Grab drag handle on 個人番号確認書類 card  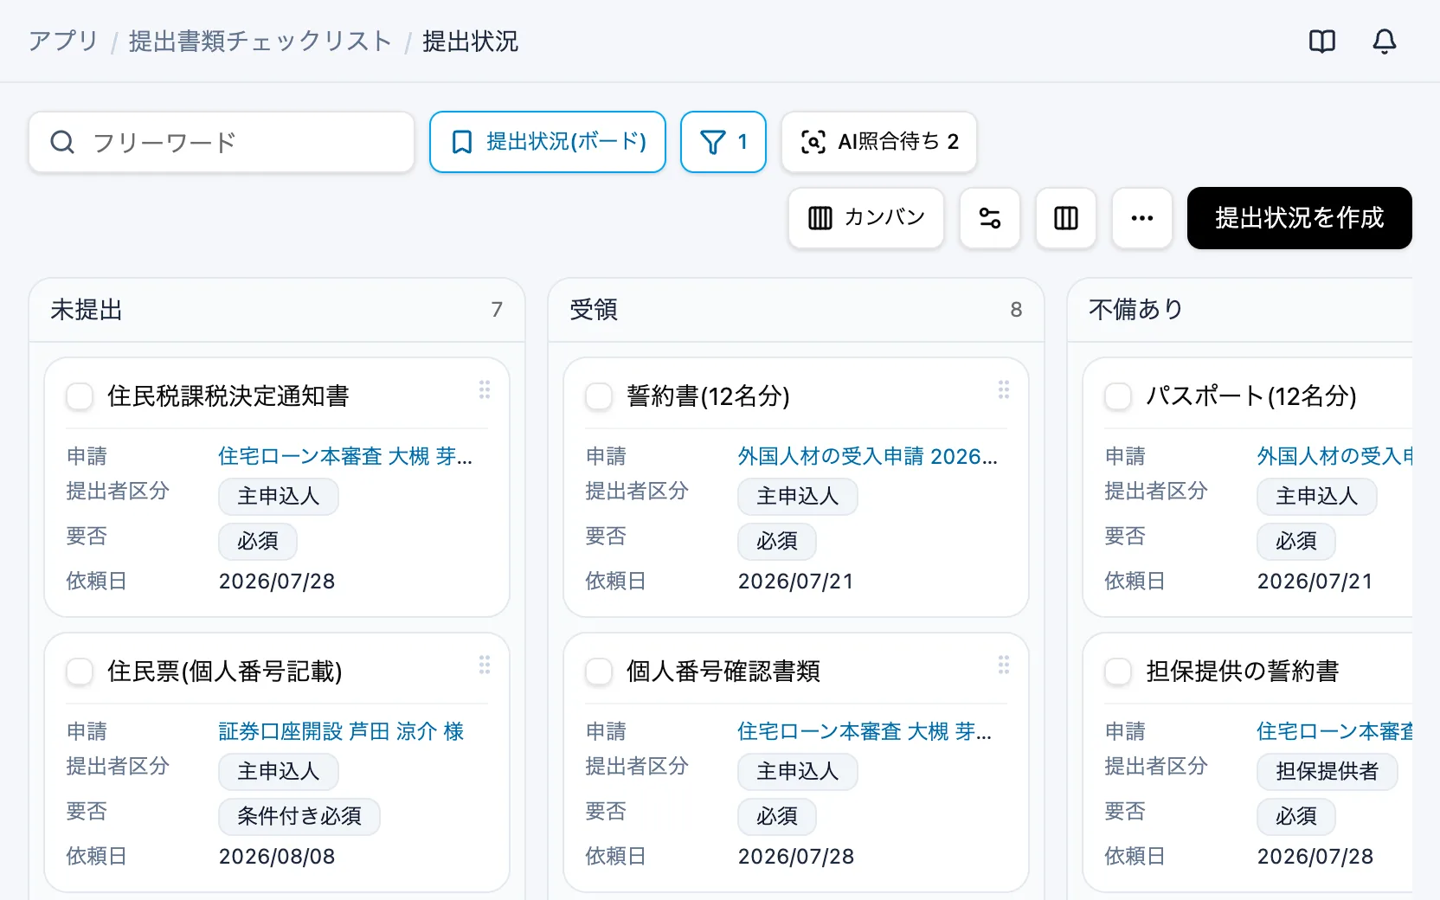1004,665
